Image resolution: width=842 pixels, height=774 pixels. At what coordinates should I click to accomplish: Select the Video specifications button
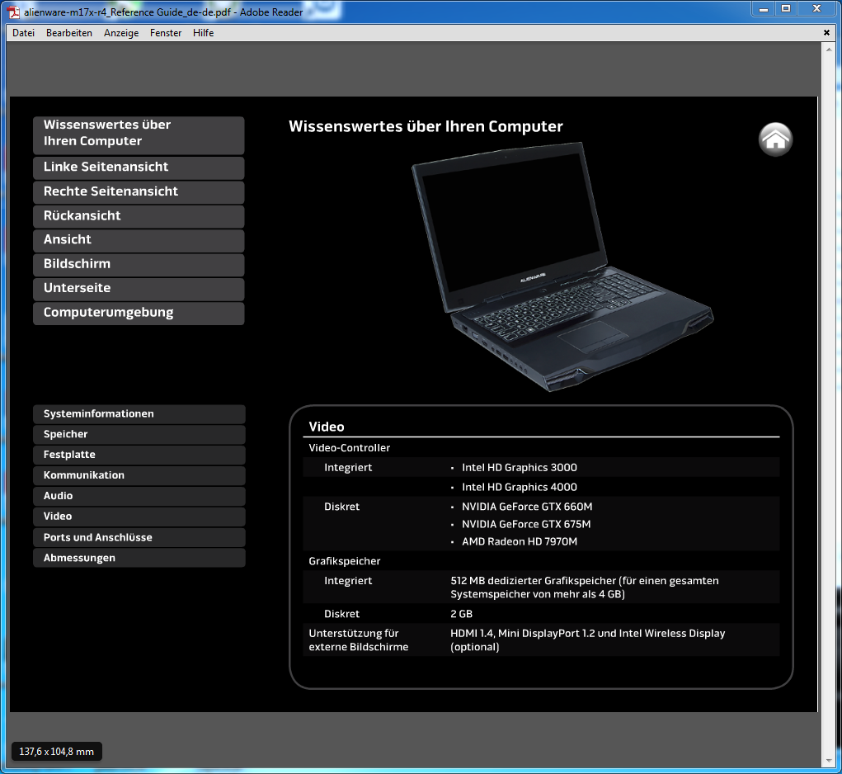point(139,517)
